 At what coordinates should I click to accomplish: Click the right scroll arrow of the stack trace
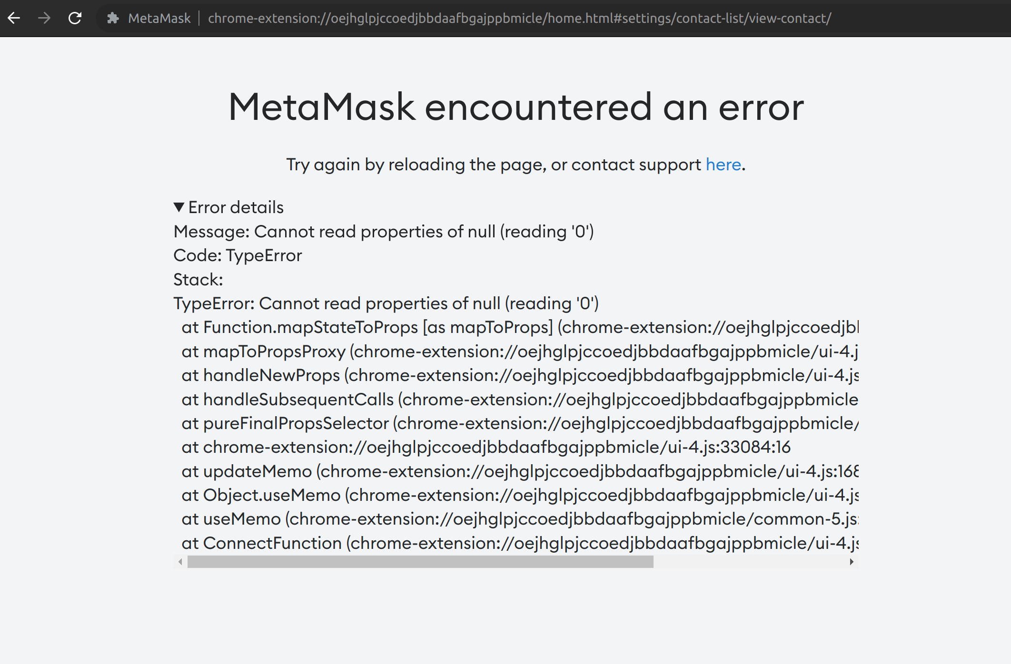[852, 563]
